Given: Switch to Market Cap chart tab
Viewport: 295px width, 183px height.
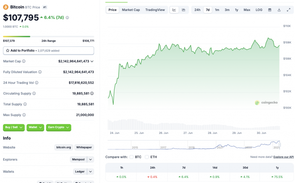Looking at the screenshot, I should click(x=131, y=10).
